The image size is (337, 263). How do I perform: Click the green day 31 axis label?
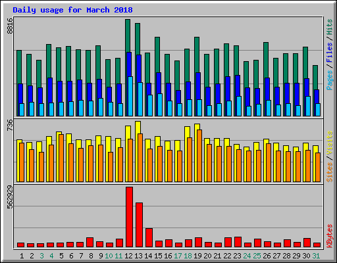[316, 256]
